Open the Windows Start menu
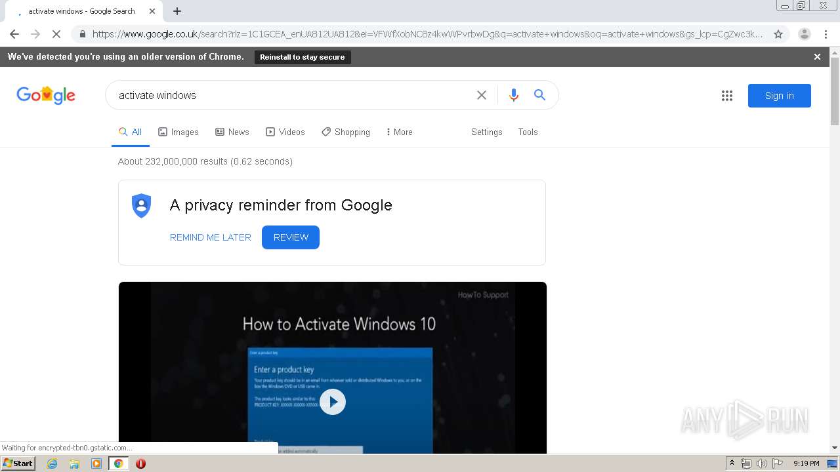 pyautogui.click(x=18, y=463)
